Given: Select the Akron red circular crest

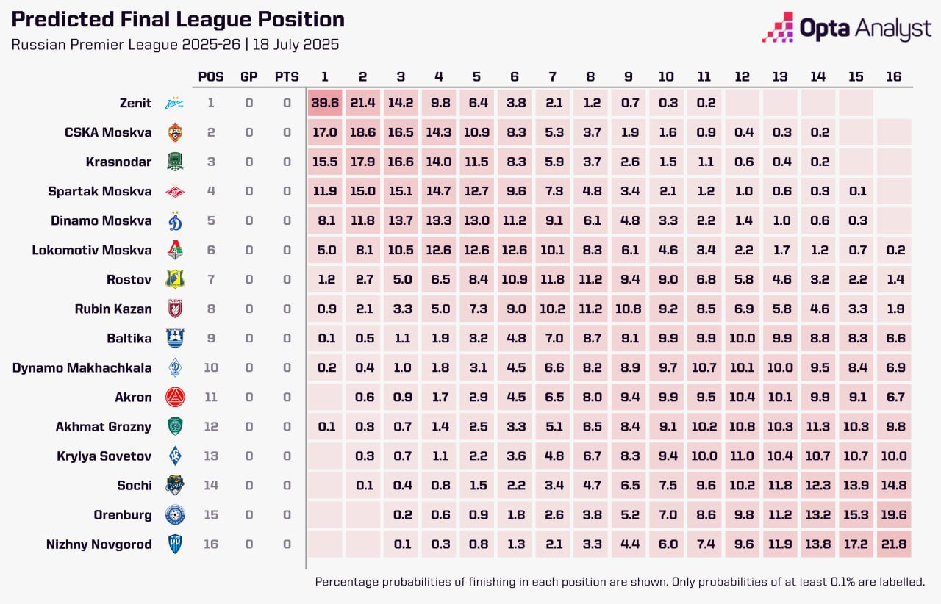Looking at the screenshot, I should [x=175, y=398].
